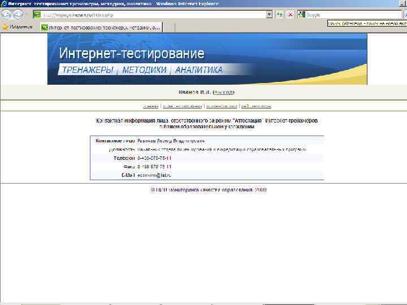
Task: Click the Интернет-тестирование banner heading
Action: (x=132, y=53)
